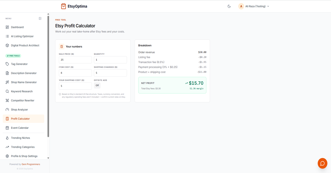
Task: Click the Trending Niches flame icon
Action: coord(7,138)
